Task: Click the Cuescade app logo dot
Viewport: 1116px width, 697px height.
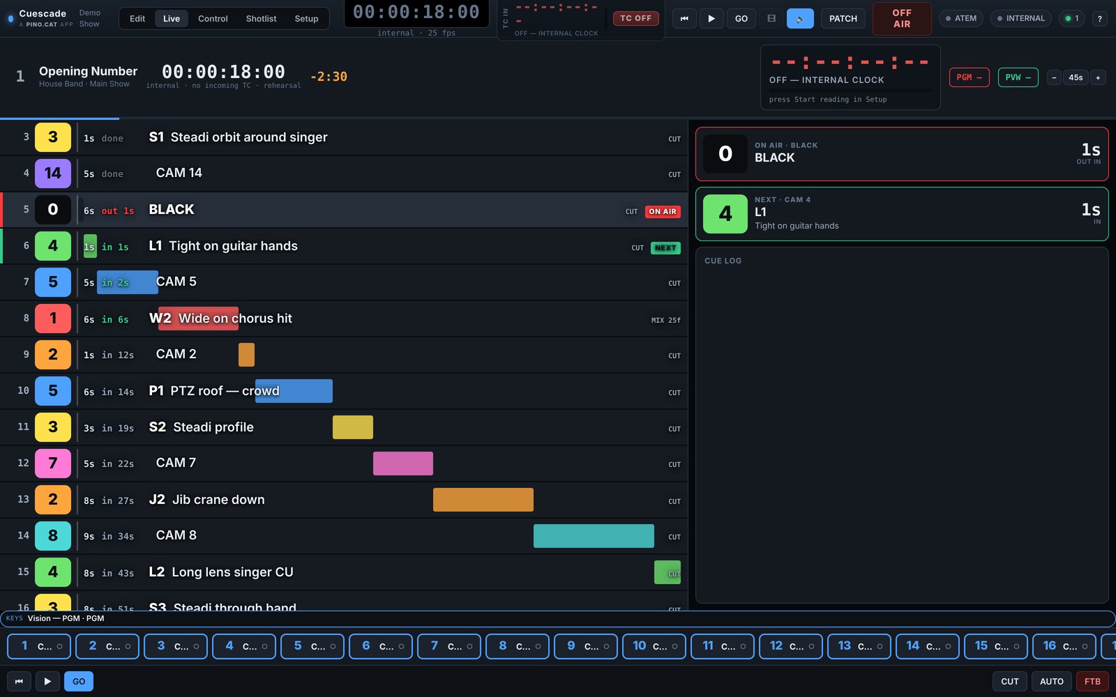Action: (x=10, y=19)
